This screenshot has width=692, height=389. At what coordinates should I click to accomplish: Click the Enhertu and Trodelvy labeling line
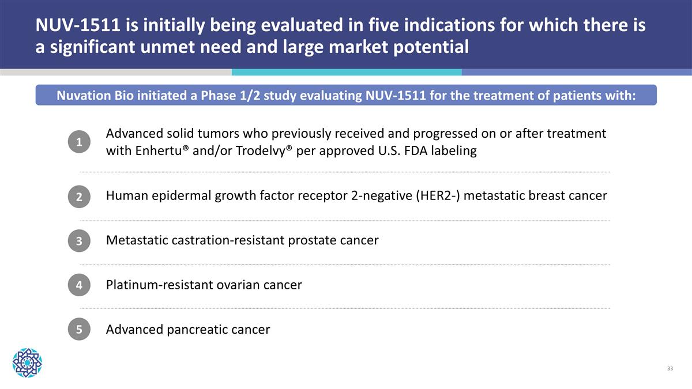(x=291, y=152)
